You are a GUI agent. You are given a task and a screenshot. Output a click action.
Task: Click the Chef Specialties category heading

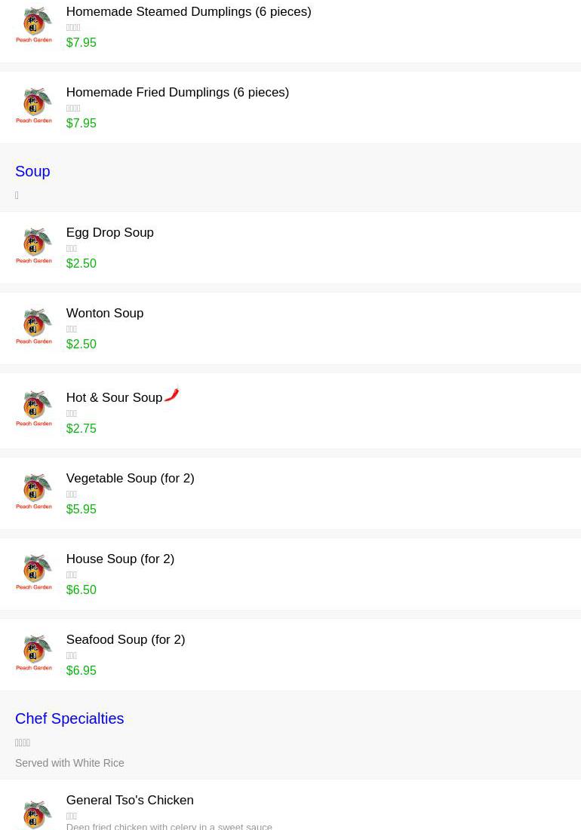[x=69, y=719]
